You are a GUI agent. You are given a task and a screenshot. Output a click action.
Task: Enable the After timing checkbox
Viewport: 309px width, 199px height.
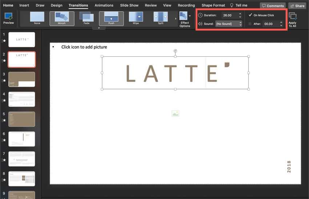[250, 24]
